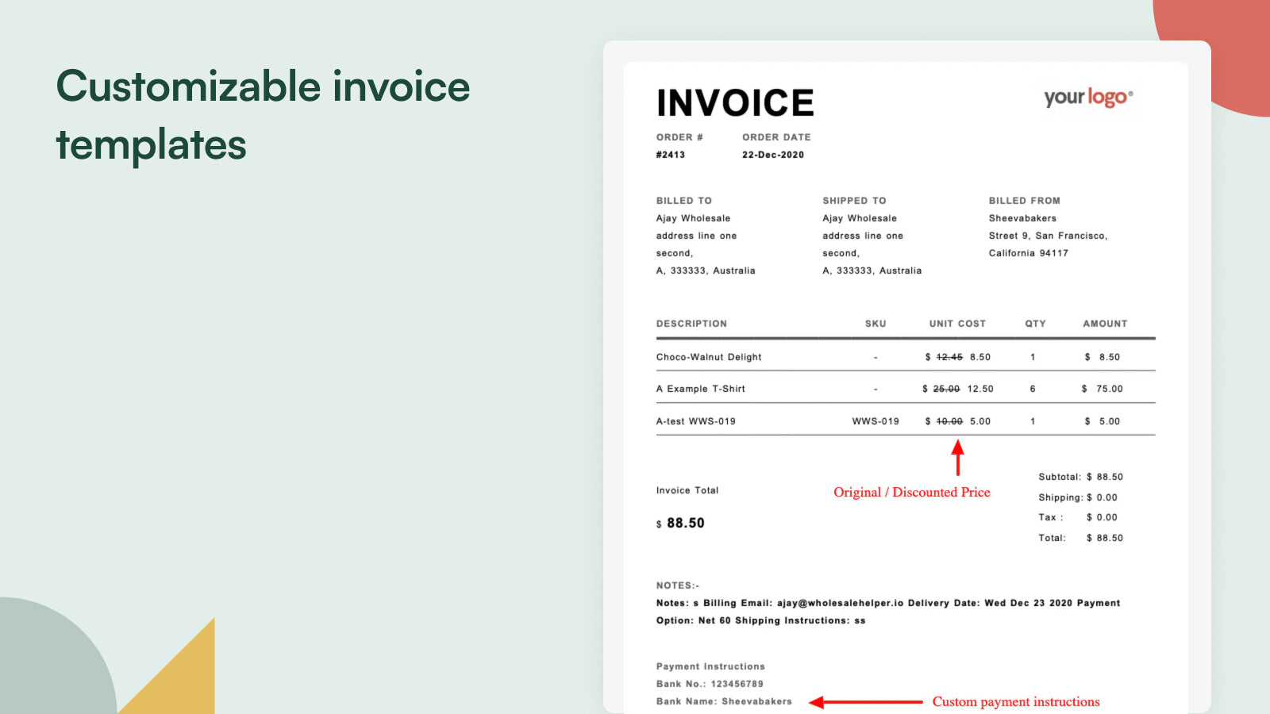Select the DESCRIPTION column header
The image size is (1270, 714).
pyautogui.click(x=691, y=324)
